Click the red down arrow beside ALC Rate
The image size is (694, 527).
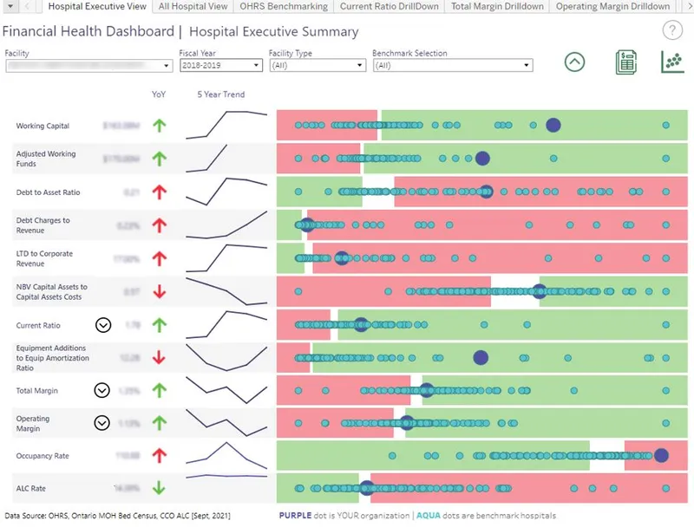coord(160,487)
